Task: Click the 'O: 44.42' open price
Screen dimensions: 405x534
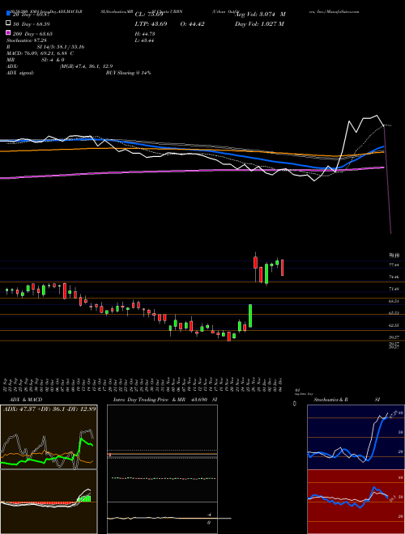Action: click(192, 23)
